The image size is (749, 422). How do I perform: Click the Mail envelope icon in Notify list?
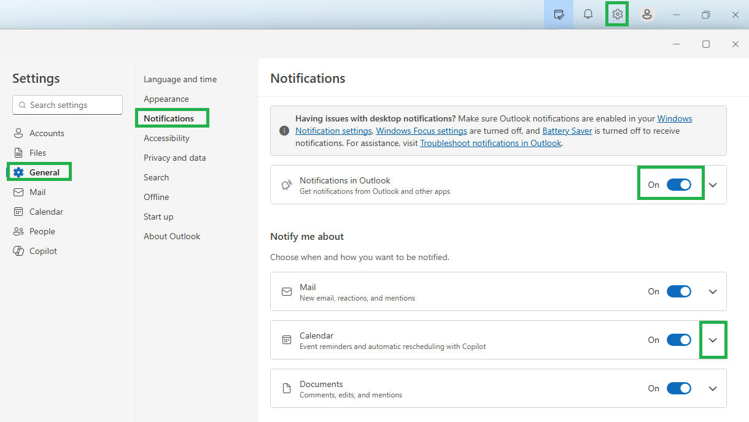(x=287, y=292)
